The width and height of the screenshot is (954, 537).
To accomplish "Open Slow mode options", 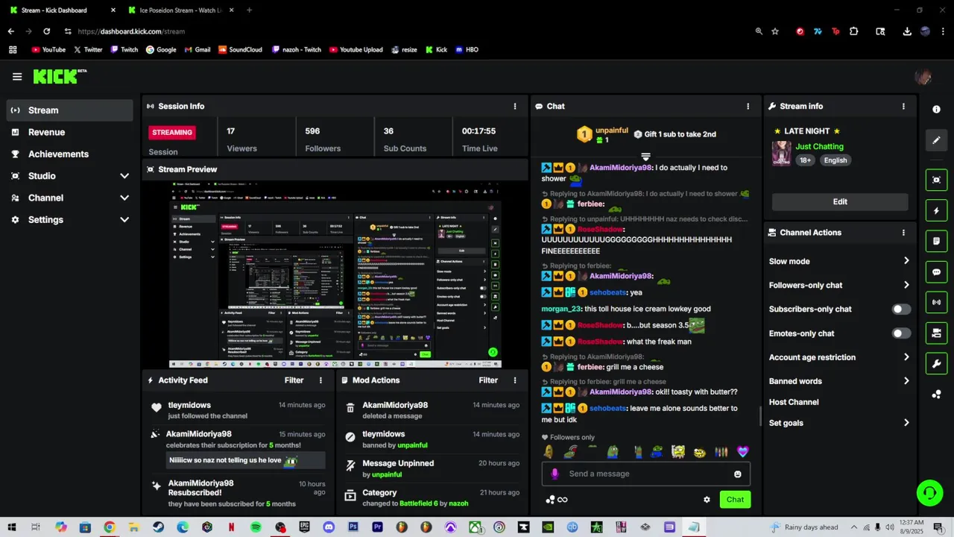I will 840,261.
